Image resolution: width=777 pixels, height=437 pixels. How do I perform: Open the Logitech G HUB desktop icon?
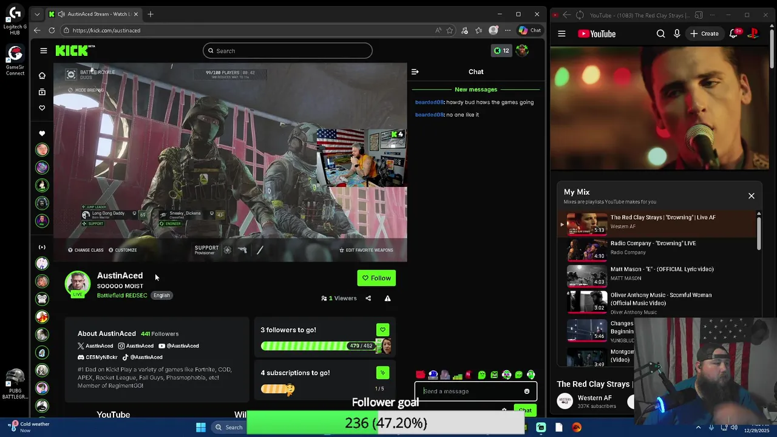(x=15, y=21)
